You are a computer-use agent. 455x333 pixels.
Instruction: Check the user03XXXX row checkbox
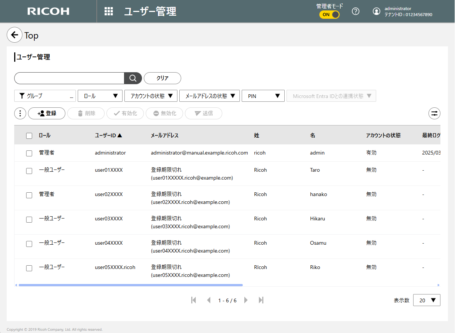29,220
